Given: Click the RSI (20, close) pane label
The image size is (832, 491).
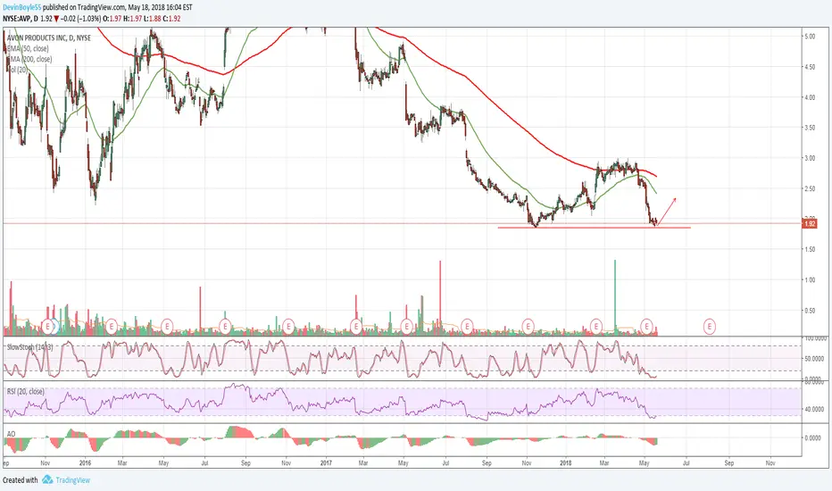Looking at the screenshot, I should (x=26, y=392).
